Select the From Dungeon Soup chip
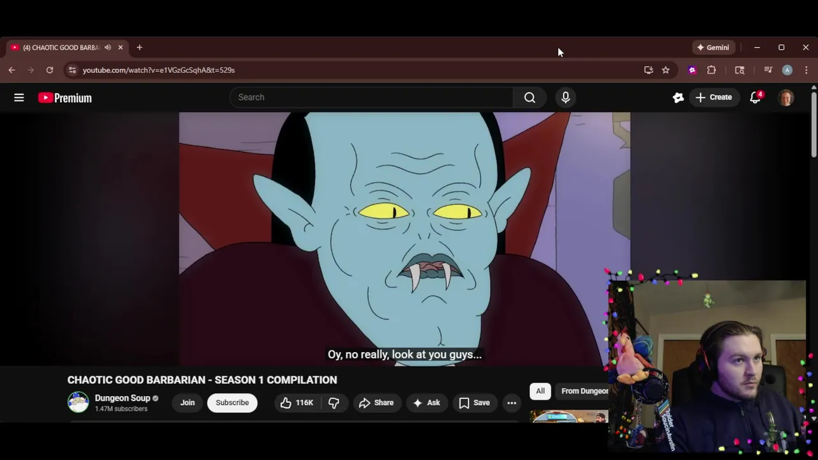The image size is (818, 460). pyautogui.click(x=583, y=391)
